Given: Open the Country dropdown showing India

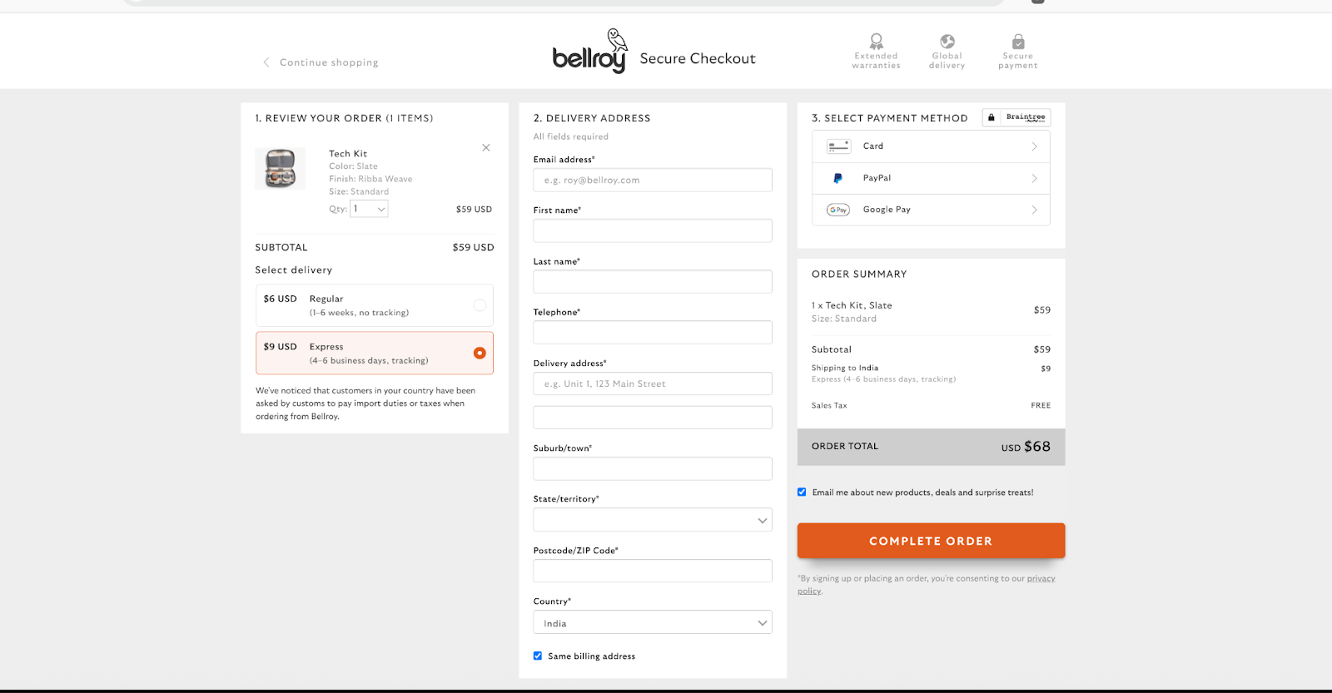Looking at the screenshot, I should [x=652, y=622].
